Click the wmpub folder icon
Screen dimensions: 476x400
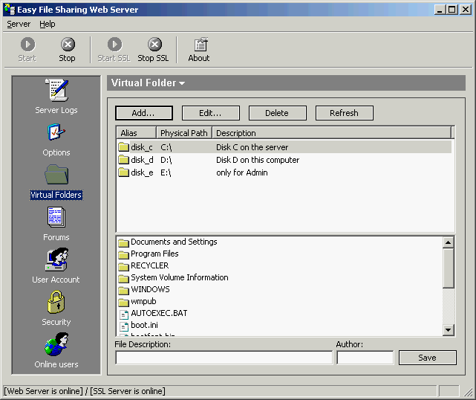(123, 302)
